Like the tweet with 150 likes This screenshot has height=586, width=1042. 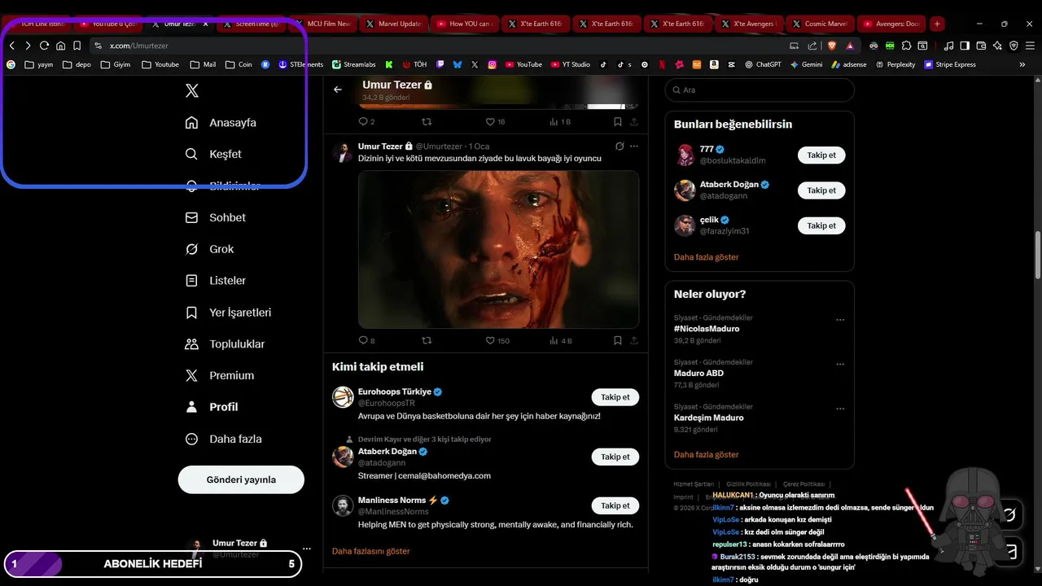click(x=497, y=340)
